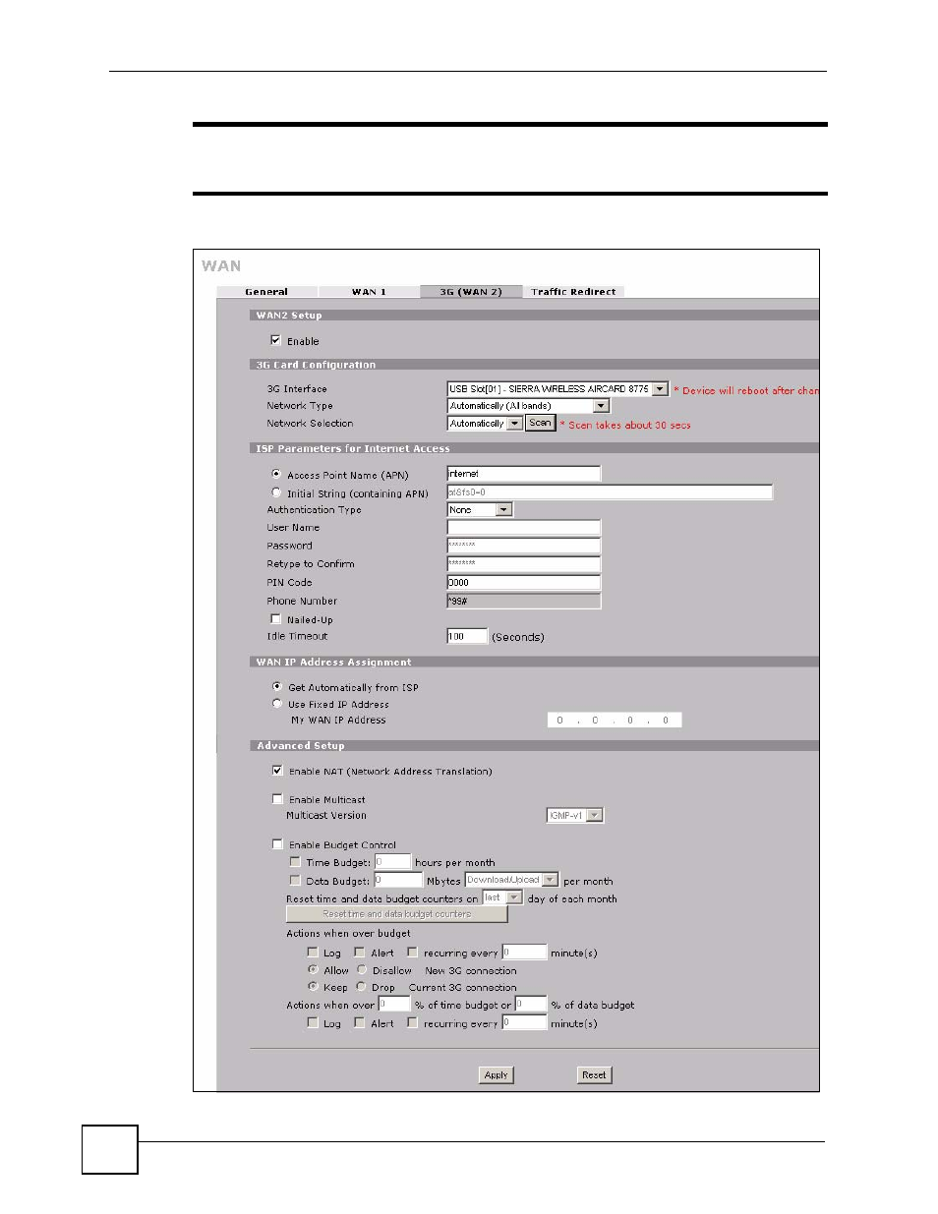938x1214 pixels.
Task: Click the User Name field
Action: [523, 528]
